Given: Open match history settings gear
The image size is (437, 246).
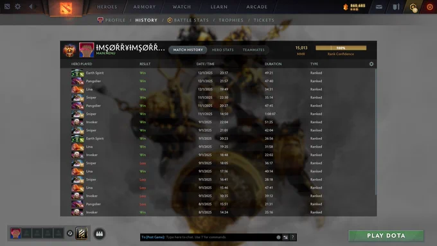Looking at the screenshot, I should pos(371,64).
